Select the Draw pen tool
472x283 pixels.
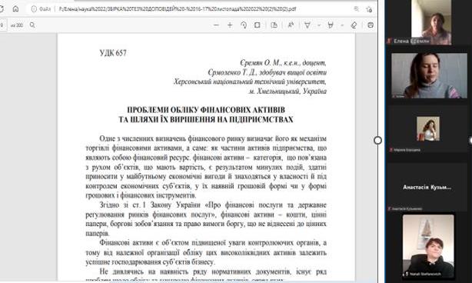click(x=307, y=25)
